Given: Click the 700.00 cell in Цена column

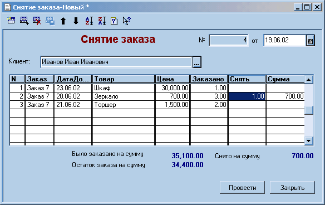Looking at the screenshot, I should 173,96.
